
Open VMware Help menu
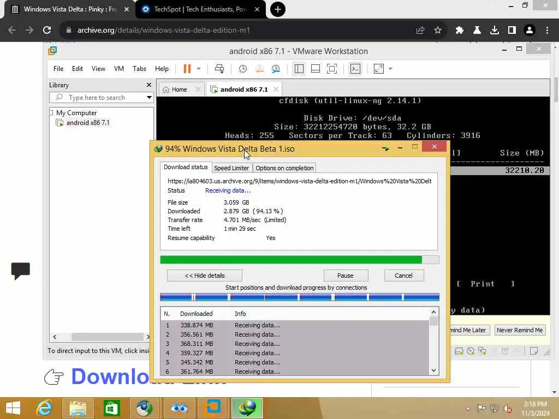162,69
